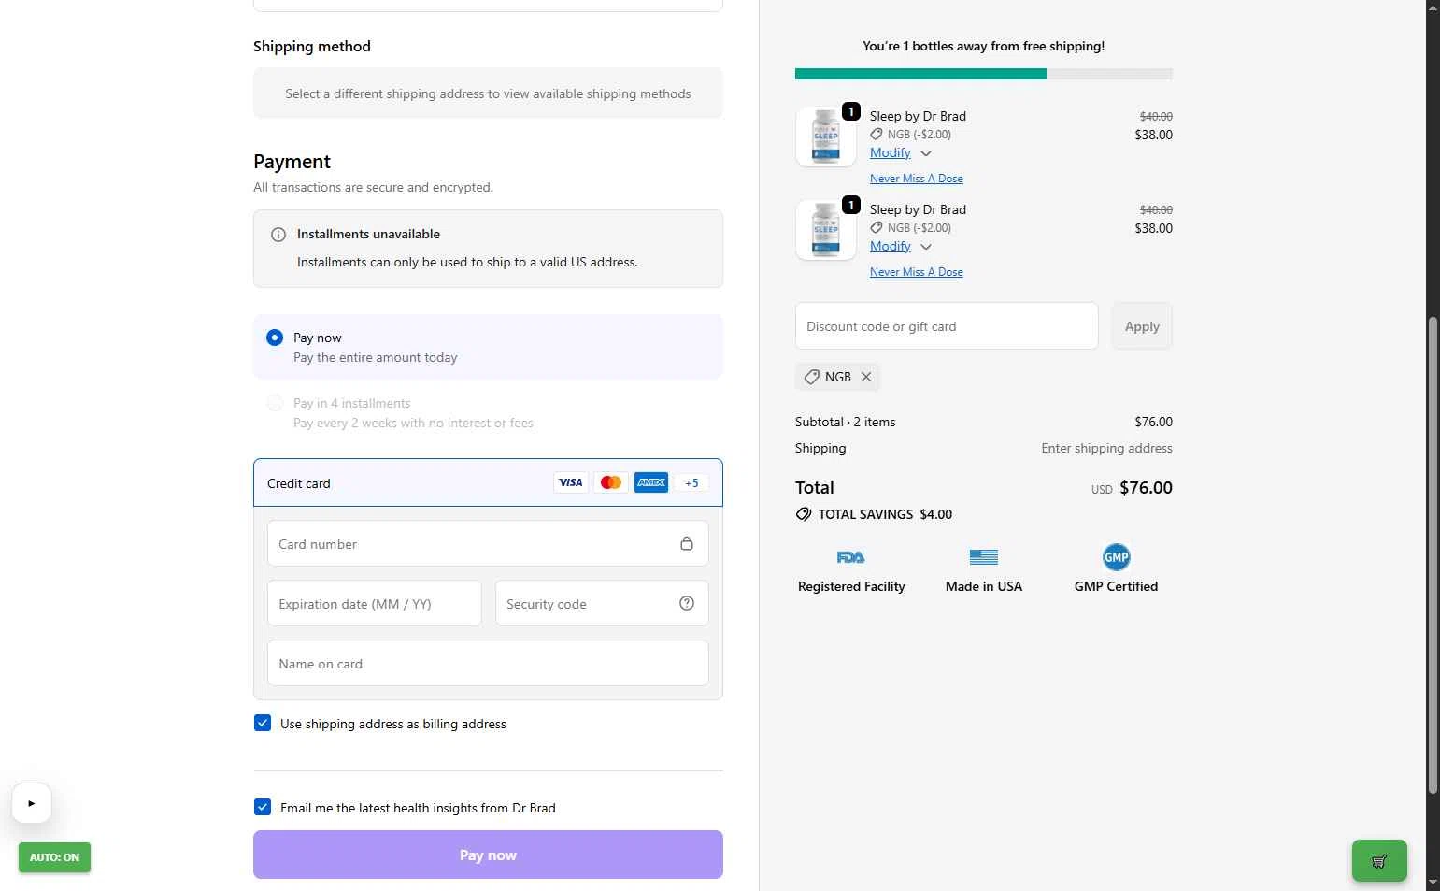
Task: Select the Pay now radio option
Action: (x=275, y=338)
